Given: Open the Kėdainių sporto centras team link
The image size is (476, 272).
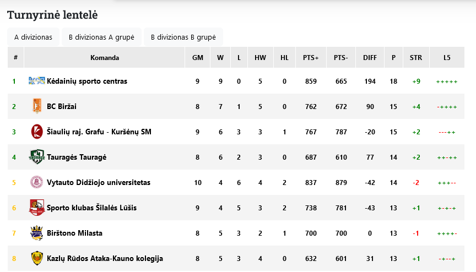Looking at the screenshot, I should pyautogui.click(x=87, y=81).
